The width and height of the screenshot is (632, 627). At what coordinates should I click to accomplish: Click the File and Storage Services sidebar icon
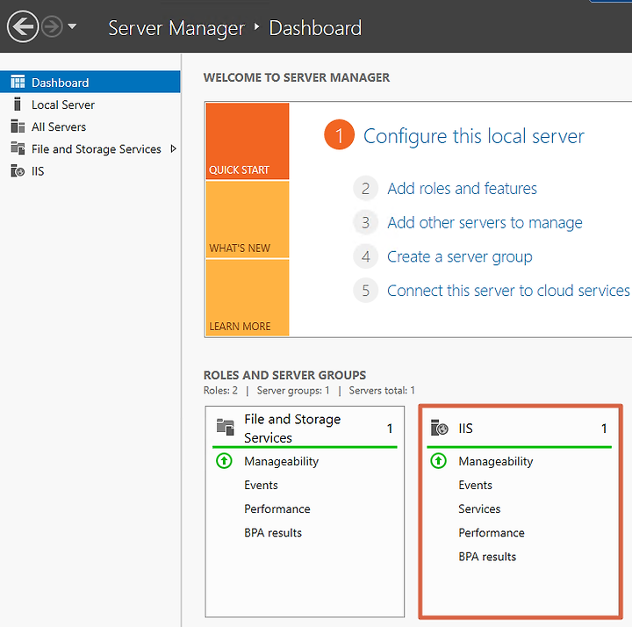click(x=18, y=148)
